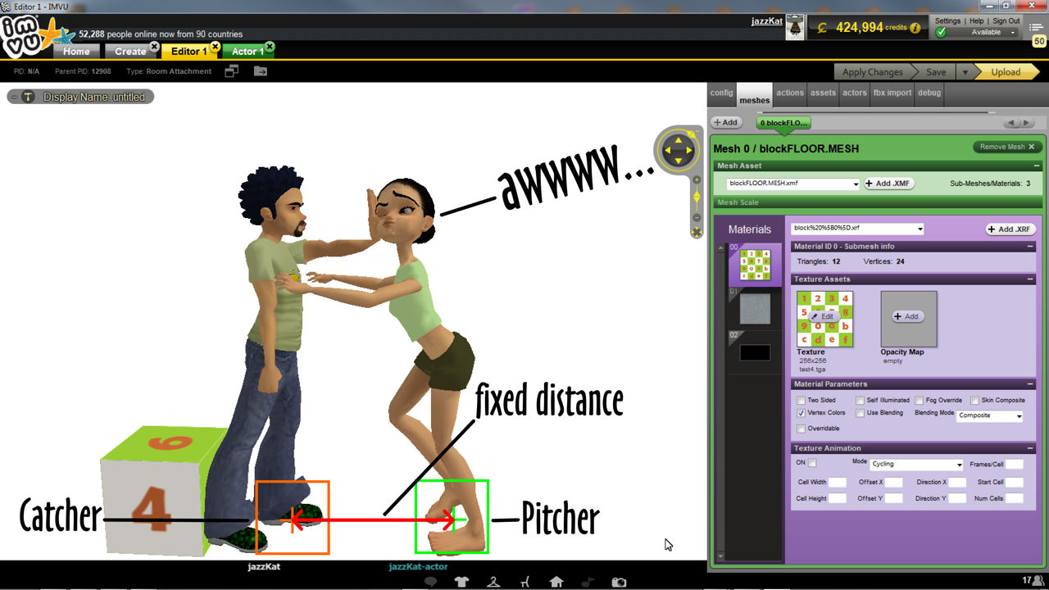Click the zoom in plus on camera control
Viewport: 1049px width, 590px height.
(x=697, y=179)
